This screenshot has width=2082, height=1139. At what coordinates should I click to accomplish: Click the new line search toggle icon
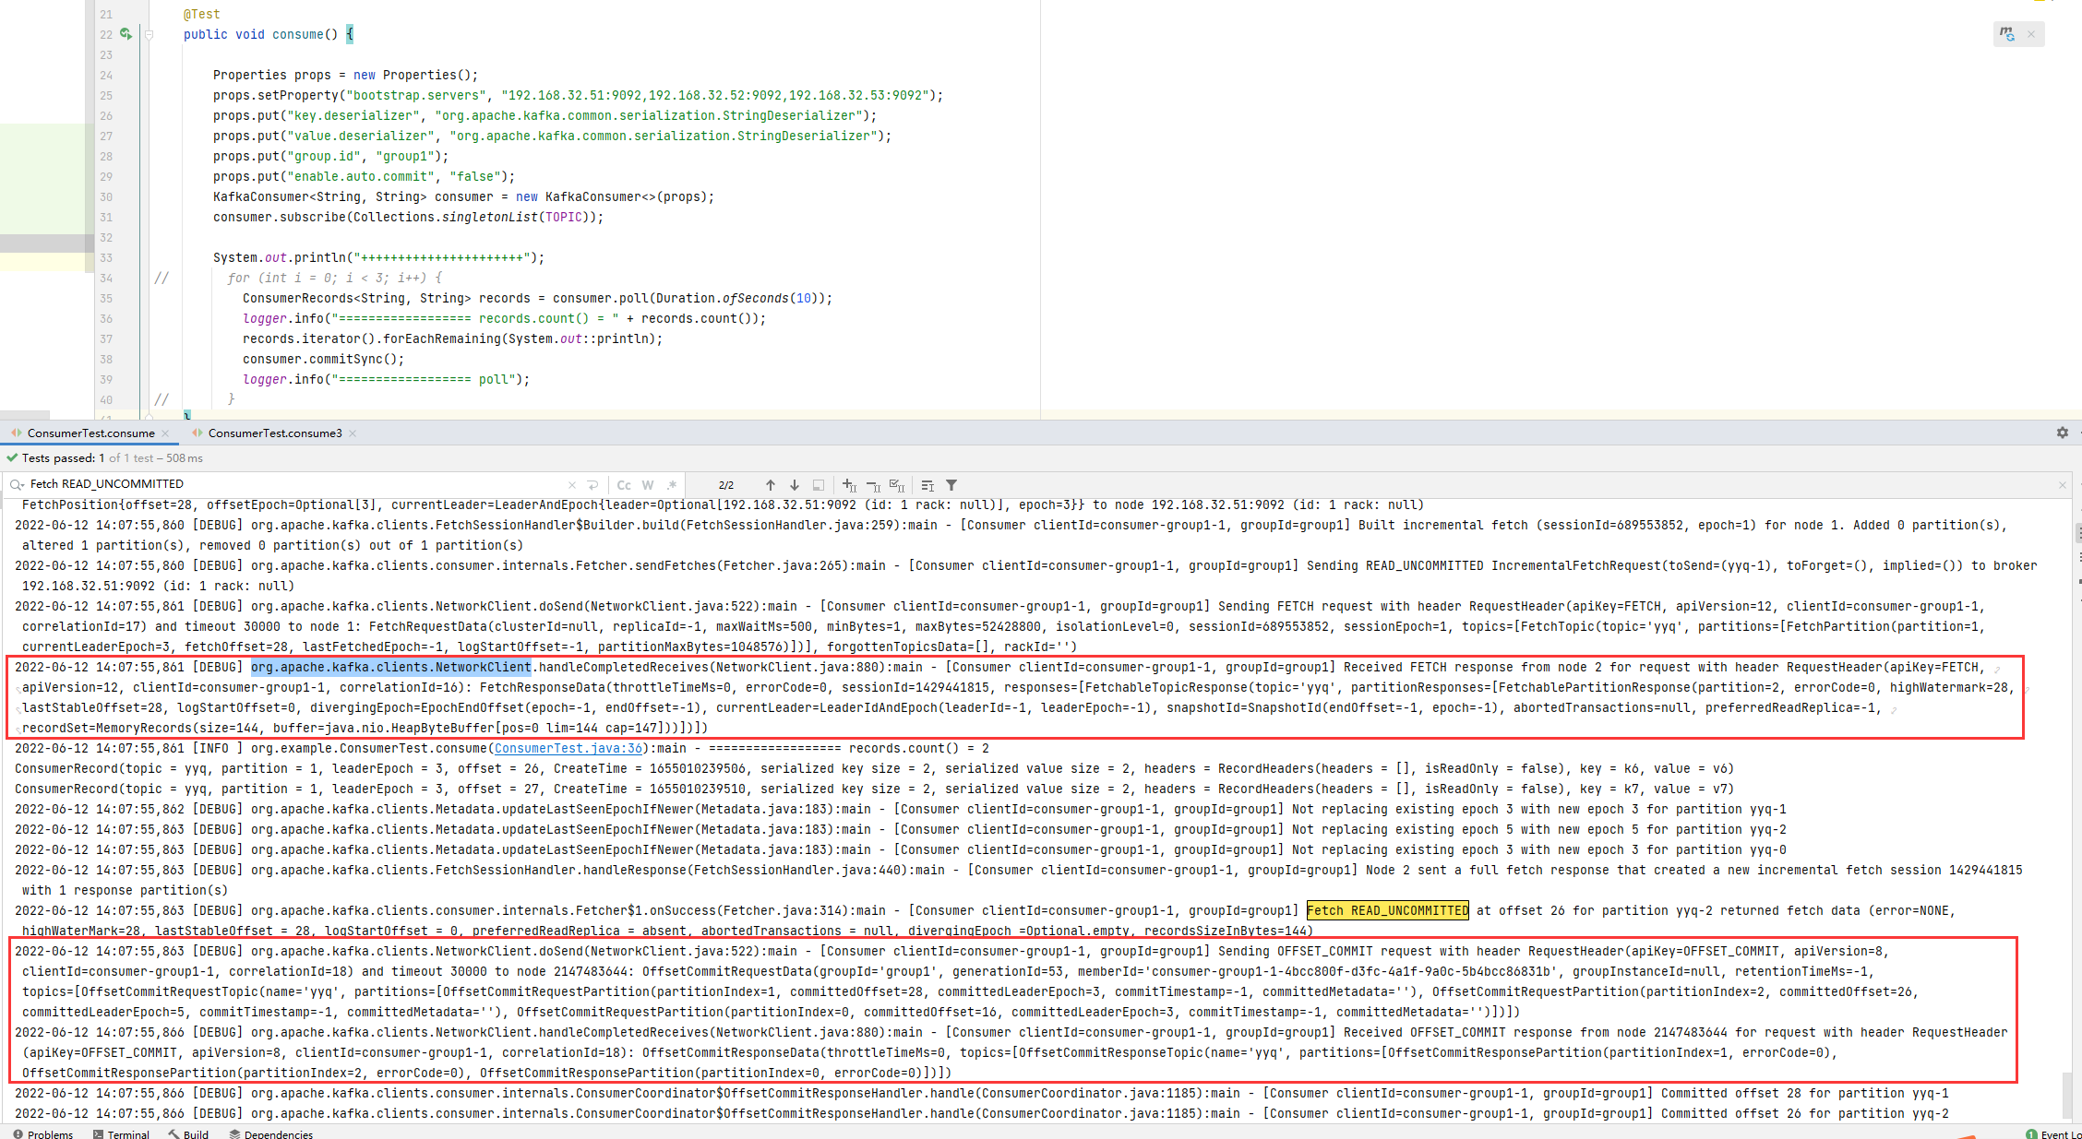(592, 485)
